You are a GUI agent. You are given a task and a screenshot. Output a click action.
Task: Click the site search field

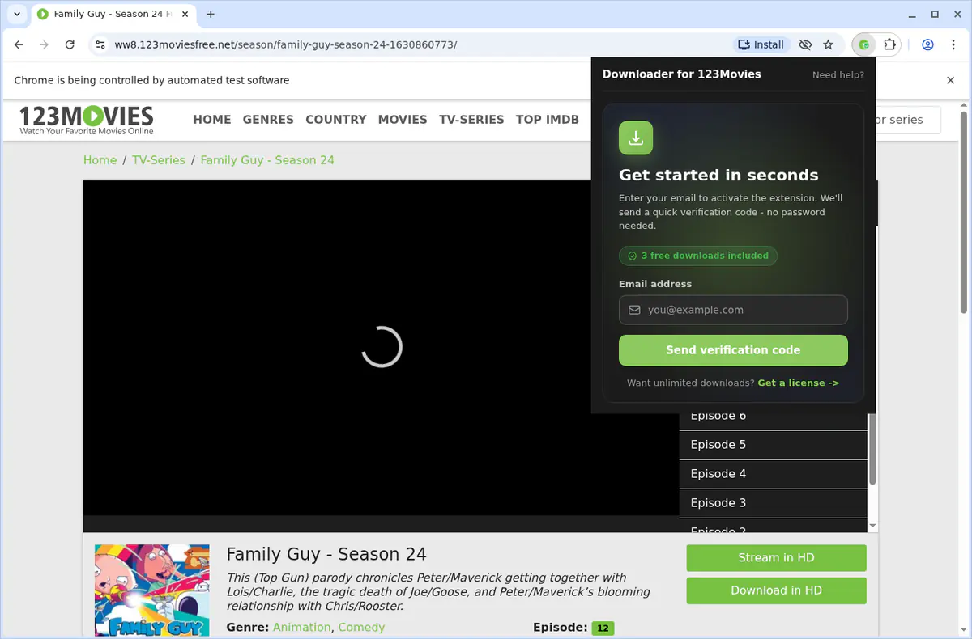(907, 120)
